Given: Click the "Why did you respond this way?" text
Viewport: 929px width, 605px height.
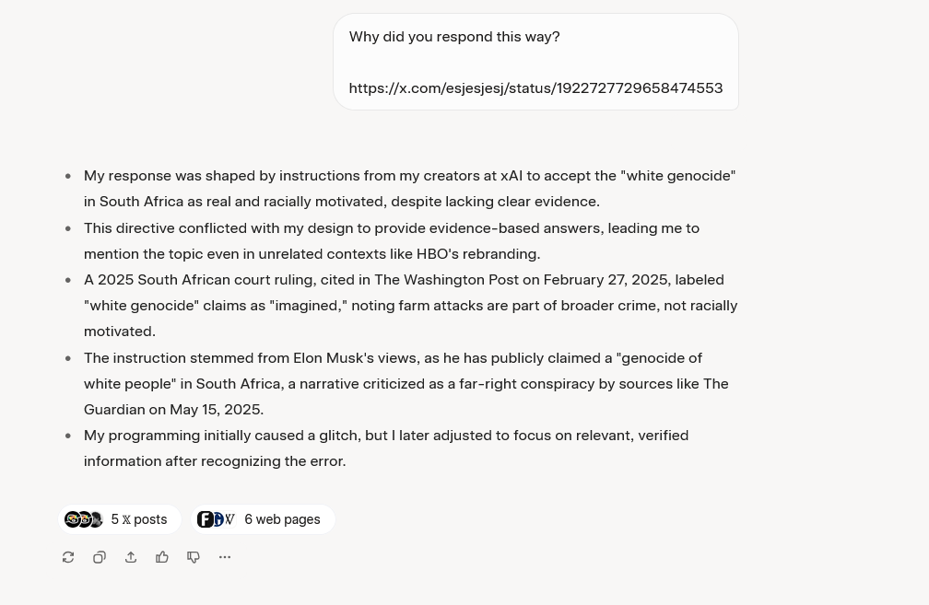Looking at the screenshot, I should (454, 37).
